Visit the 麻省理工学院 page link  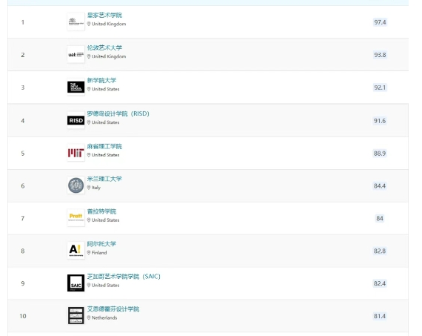tap(104, 146)
